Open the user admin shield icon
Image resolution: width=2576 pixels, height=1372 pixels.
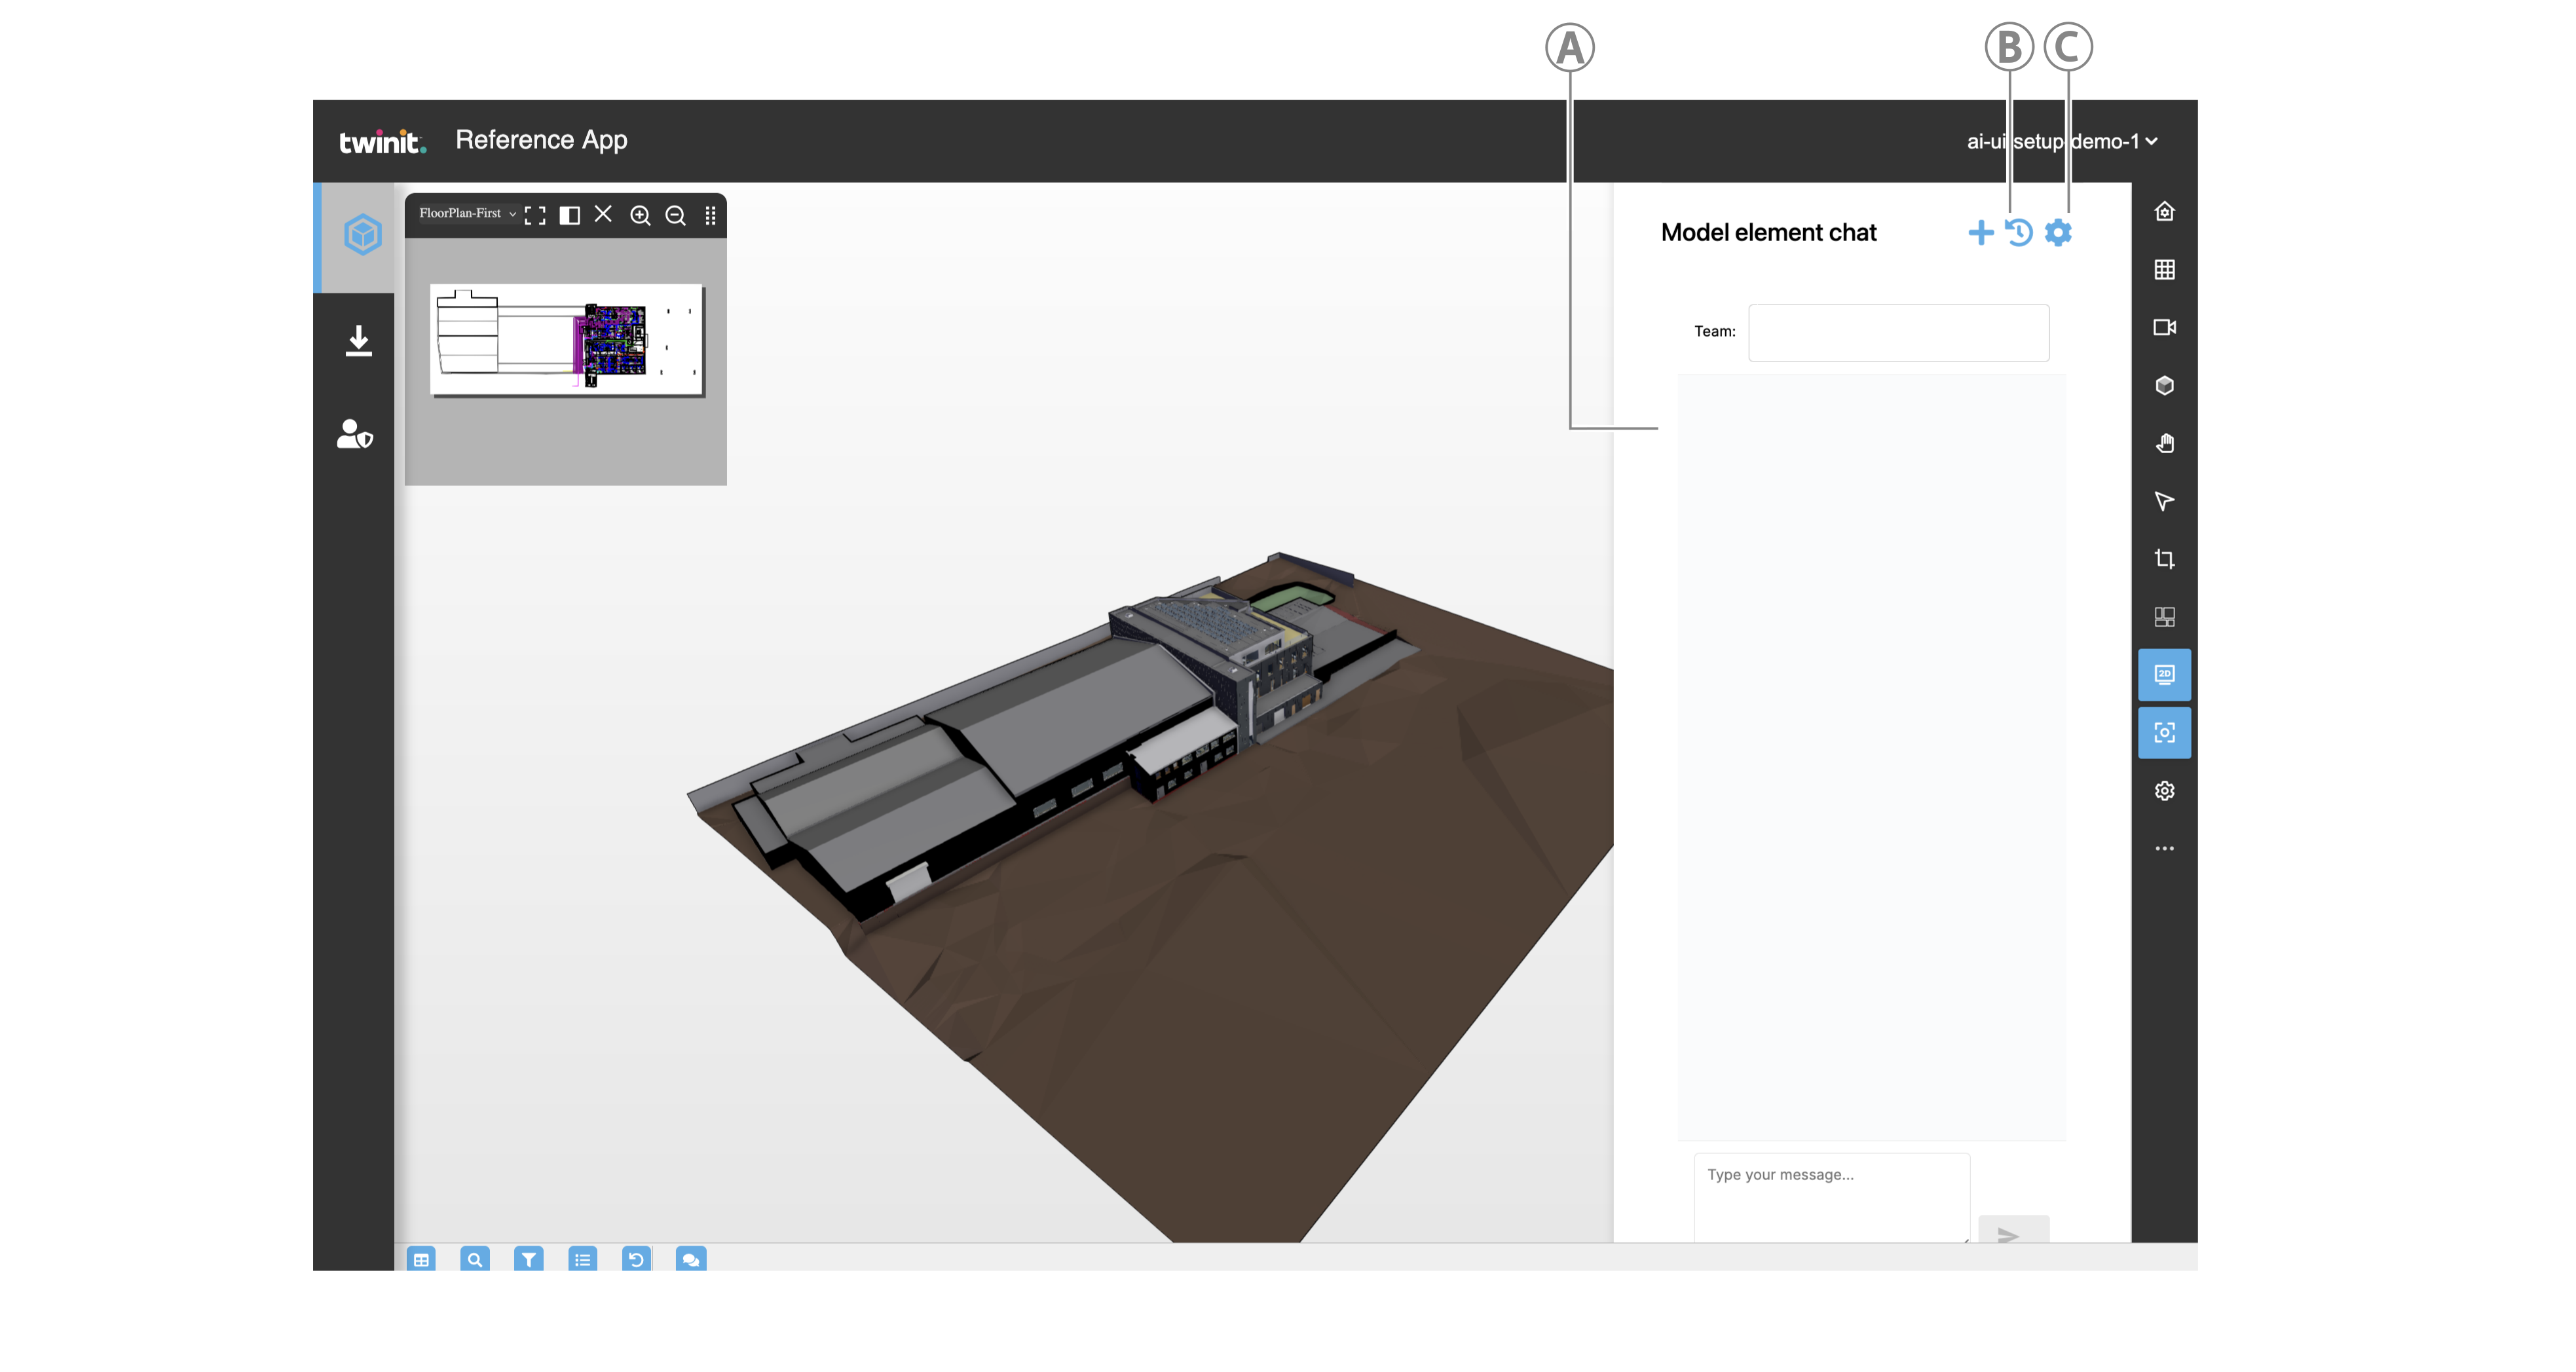point(354,435)
